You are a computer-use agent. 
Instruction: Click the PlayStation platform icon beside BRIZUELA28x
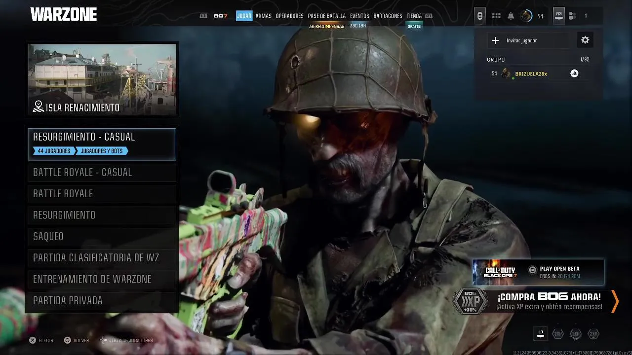coord(574,73)
